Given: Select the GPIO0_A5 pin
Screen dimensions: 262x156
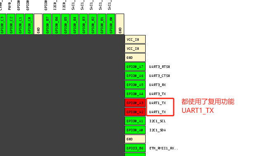Looking at the screenshot, I should pos(135,85).
